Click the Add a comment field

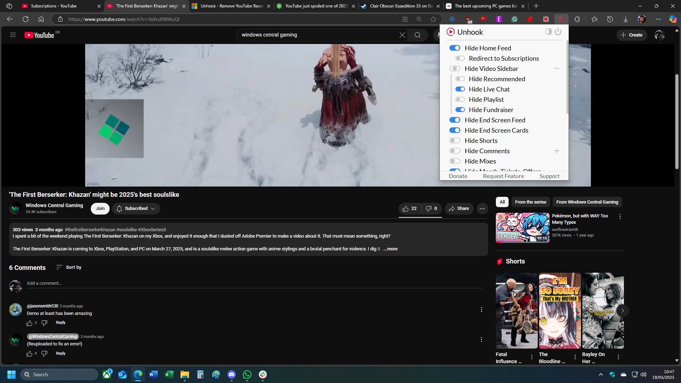coord(255,283)
